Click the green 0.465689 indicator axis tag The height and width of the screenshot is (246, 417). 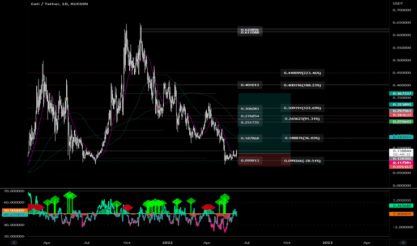(402, 206)
